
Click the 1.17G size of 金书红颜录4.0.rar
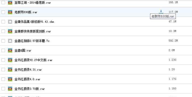[172, 79]
